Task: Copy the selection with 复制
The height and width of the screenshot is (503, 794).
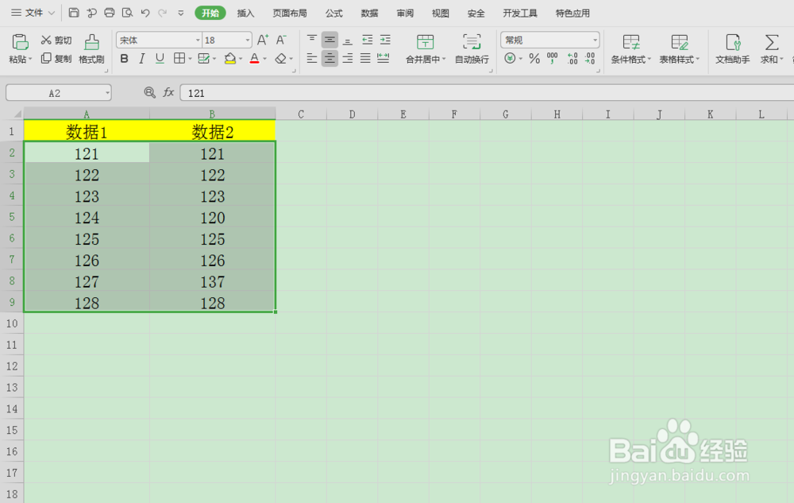Action: coord(56,58)
